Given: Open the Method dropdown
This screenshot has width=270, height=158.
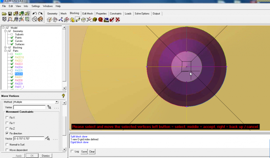Looking at the screenshot, I should [56, 102].
